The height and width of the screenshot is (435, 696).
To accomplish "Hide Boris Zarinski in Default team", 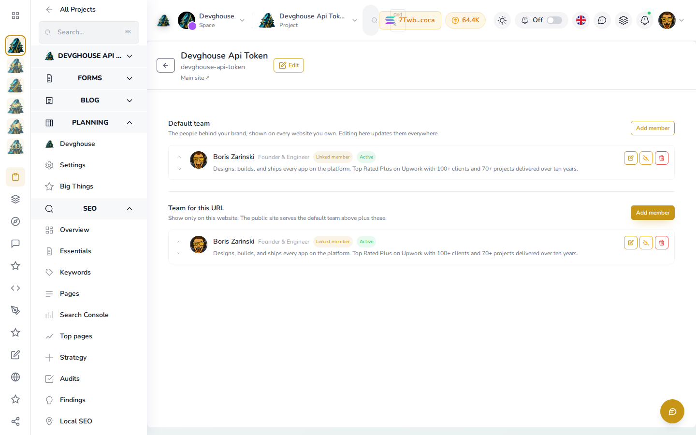I will 646,158.
